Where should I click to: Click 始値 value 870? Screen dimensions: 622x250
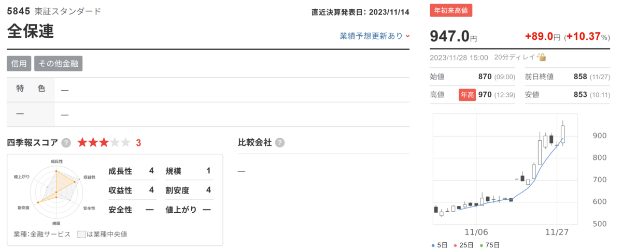(485, 77)
